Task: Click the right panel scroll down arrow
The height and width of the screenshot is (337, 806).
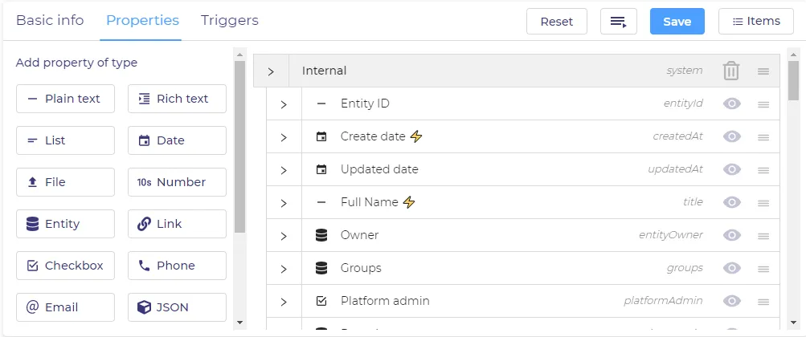Action: (793, 323)
